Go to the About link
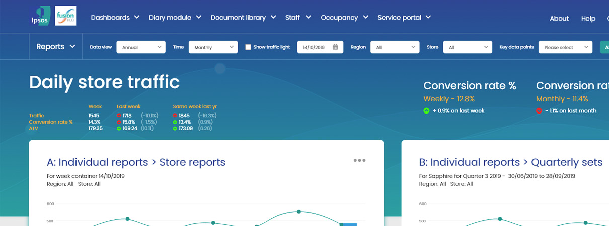The image size is (609, 226). tap(559, 18)
